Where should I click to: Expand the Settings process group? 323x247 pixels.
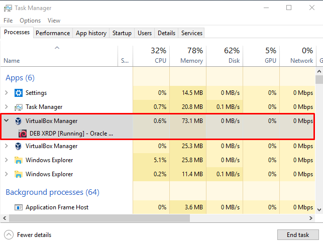pyautogui.click(x=7, y=93)
